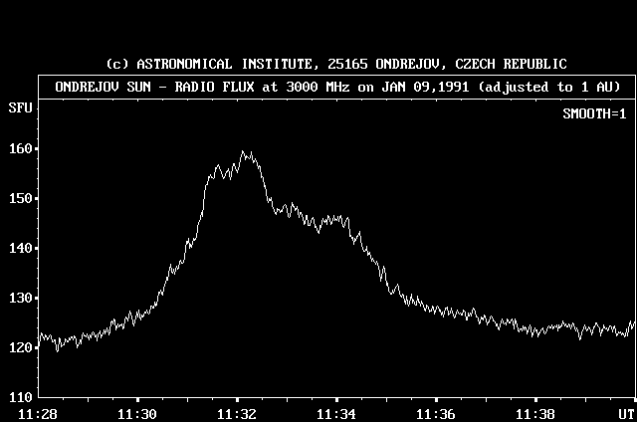Select the 11:38 time axis label

[x=535, y=413]
